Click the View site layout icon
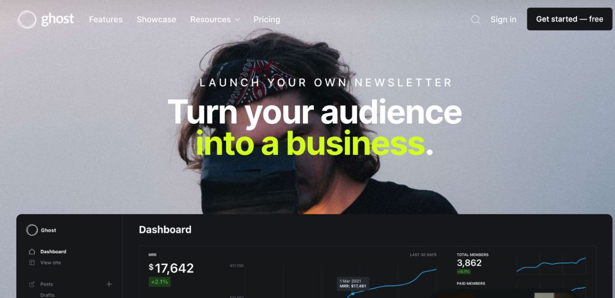Image resolution: width=615 pixels, height=298 pixels. tap(32, 263)
